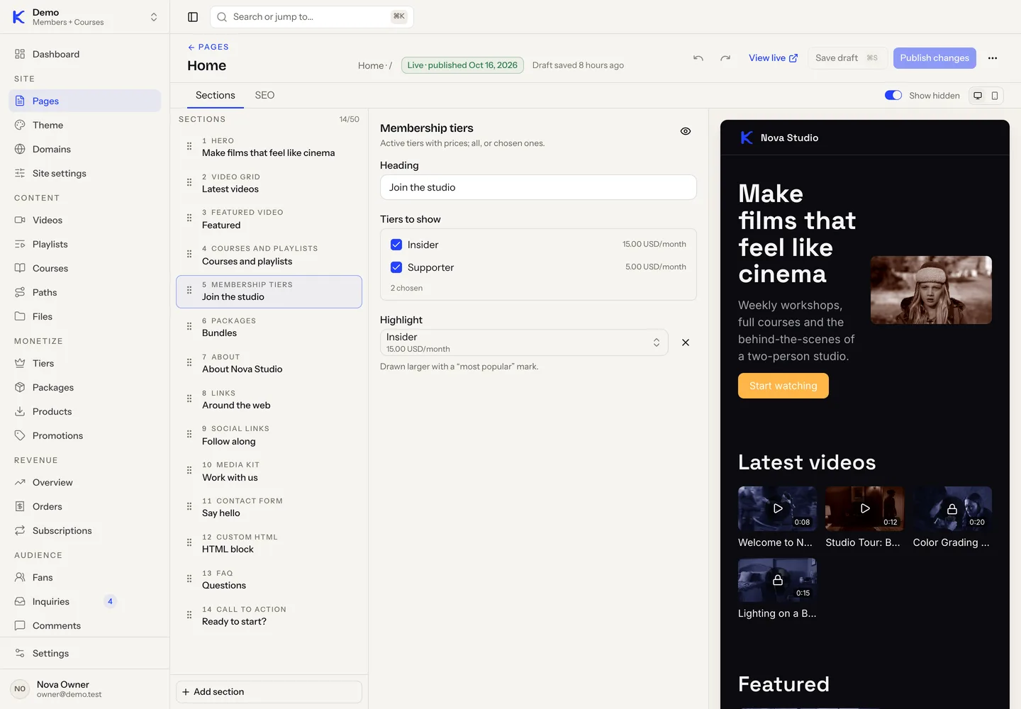
Task: Open the View live link
Action: [x=773, y=58]
